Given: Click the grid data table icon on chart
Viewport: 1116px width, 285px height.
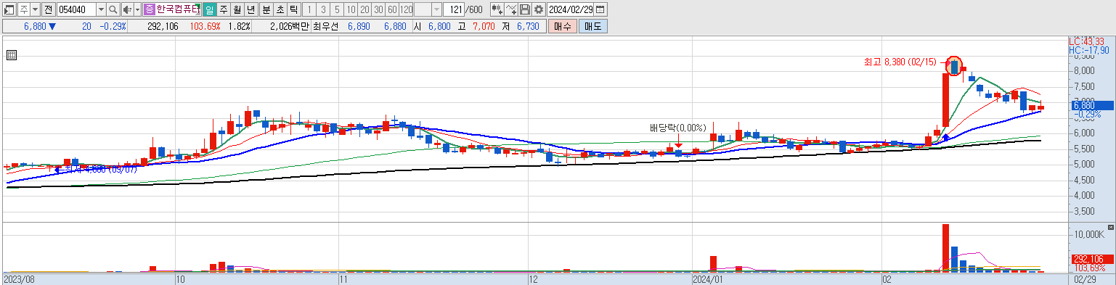Looking at the screenshot, I should [x=11, y=54].
